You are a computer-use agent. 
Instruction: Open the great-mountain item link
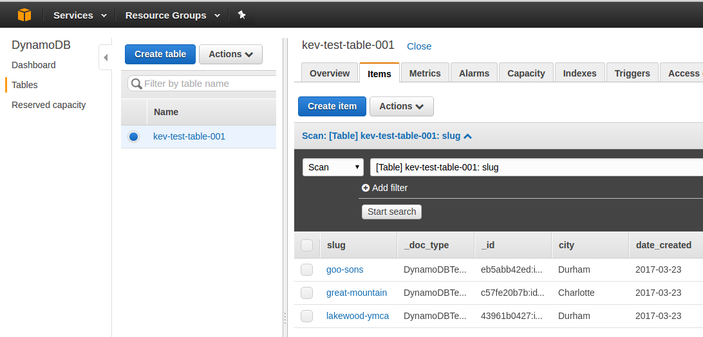click(x=357, y=293)
